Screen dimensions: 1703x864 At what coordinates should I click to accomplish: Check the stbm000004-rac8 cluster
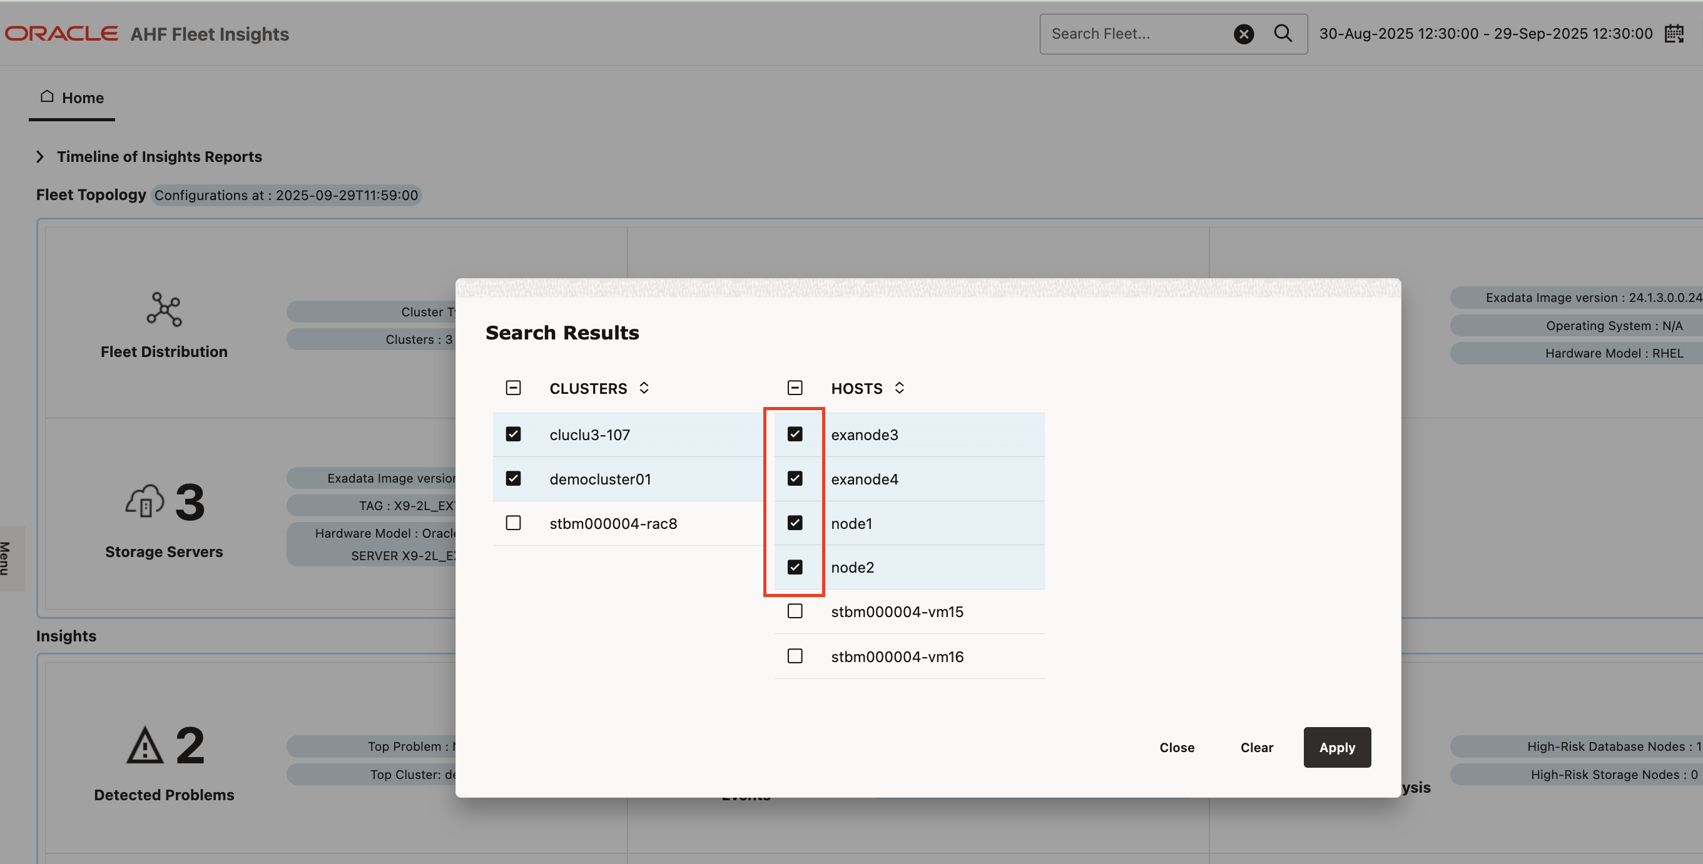[513, 523]
